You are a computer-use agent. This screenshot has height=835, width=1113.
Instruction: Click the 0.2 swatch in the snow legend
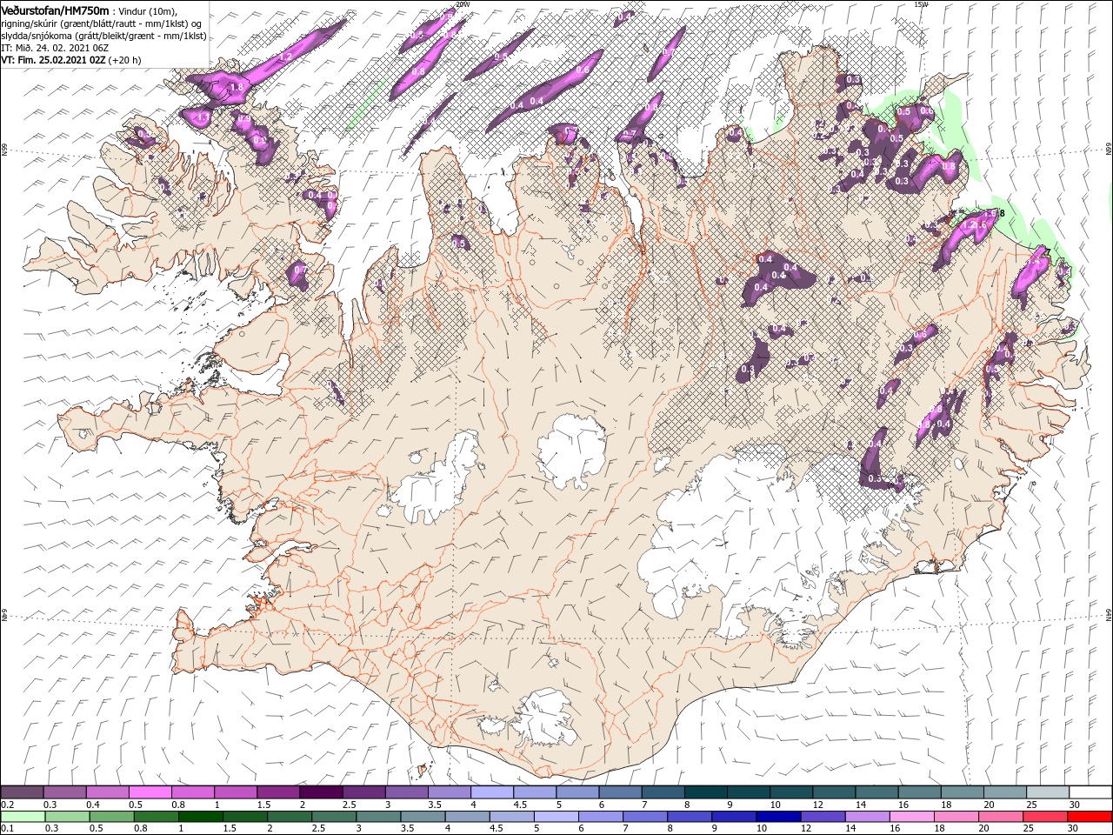pyautogui.click(x=22, y=792)
